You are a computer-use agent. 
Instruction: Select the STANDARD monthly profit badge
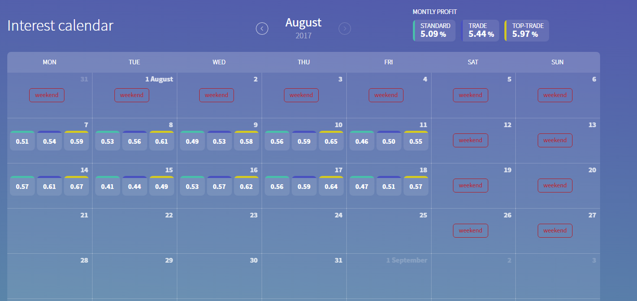click(435, 31)
